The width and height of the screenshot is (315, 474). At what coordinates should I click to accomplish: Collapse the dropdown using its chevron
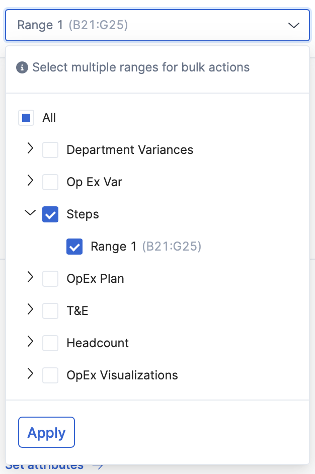click(x=294, y=25)
